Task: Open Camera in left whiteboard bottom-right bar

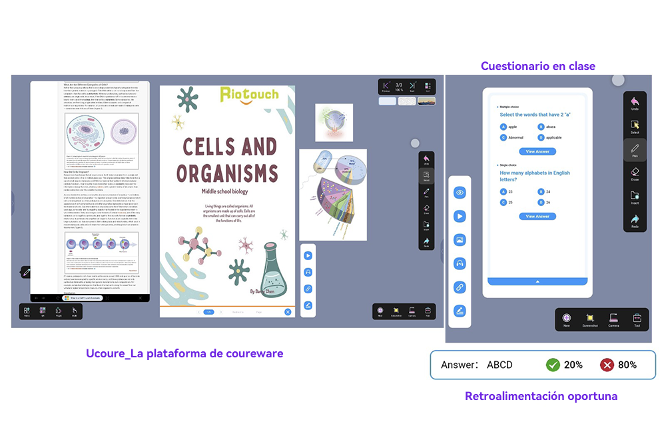Action: tap(412, 311)
